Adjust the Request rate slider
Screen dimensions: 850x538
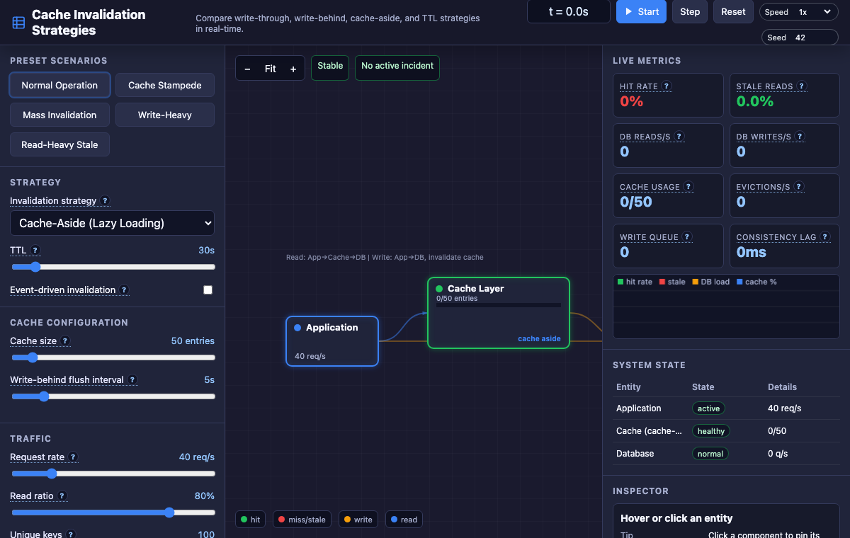tap(113, 474)
